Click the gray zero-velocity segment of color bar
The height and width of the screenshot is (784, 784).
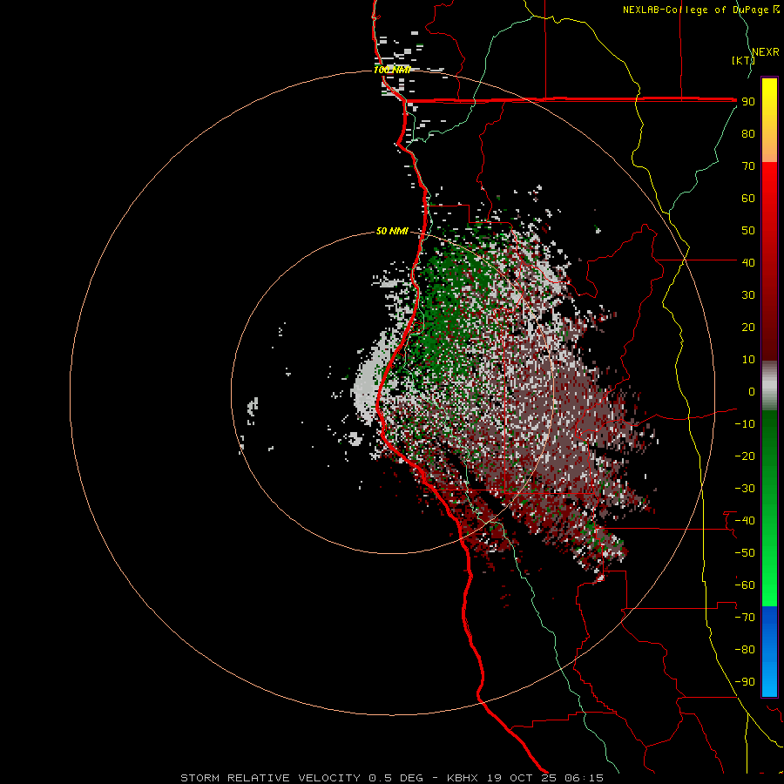point(769,385)
